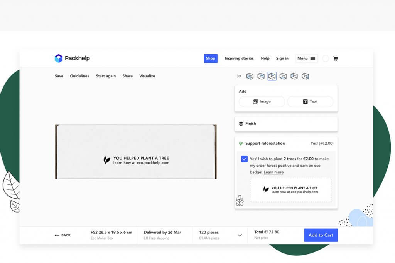Select the last box-side view cube icon
The width and height of the screenshot is (395, 263).
pyautogui.click(x=305, y=76)
